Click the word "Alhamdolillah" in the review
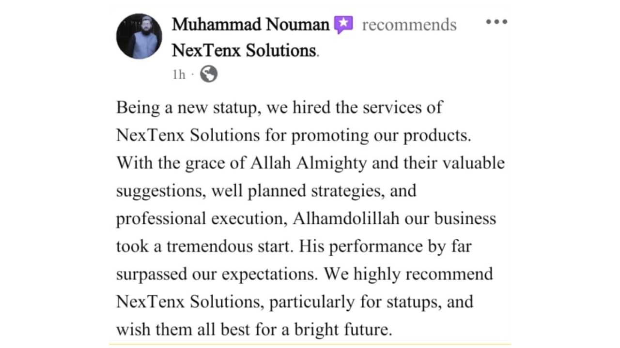 click(346, 218)
